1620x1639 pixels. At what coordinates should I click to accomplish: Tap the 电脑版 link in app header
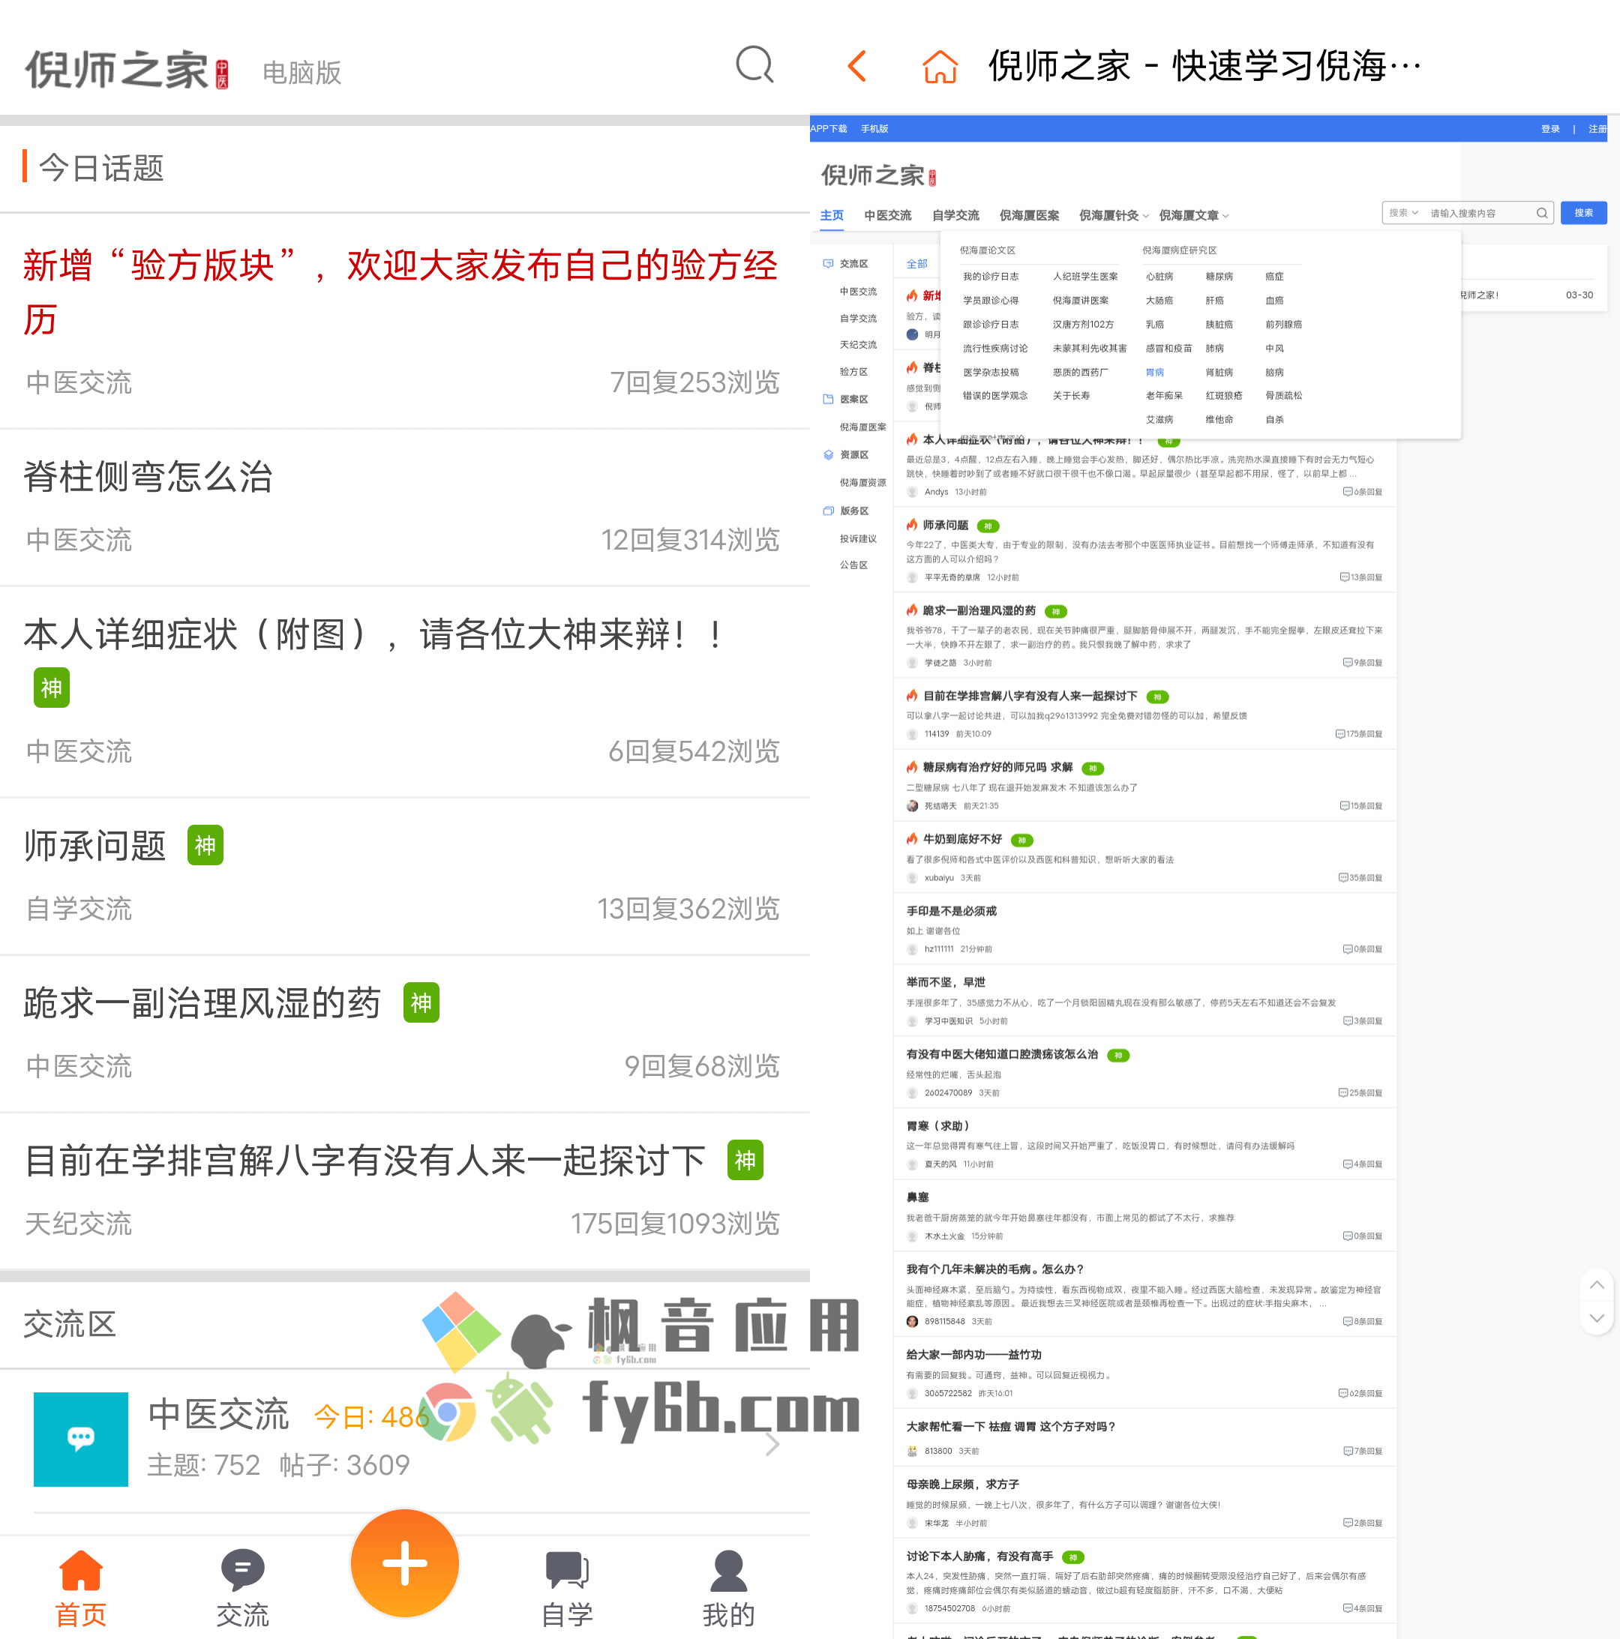301,73
